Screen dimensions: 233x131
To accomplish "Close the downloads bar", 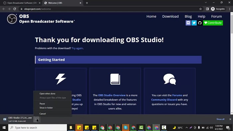I will coord(230,119).
